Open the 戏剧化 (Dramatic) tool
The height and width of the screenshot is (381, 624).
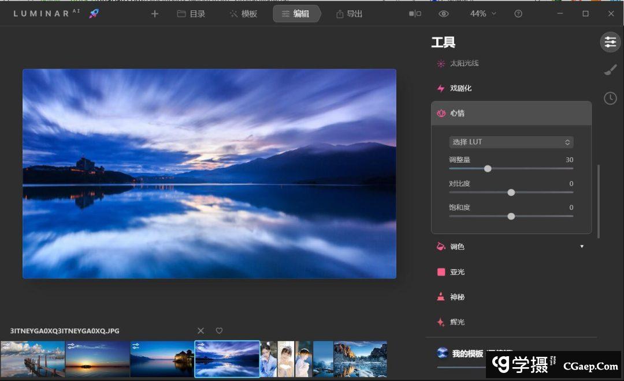(460, 88)
